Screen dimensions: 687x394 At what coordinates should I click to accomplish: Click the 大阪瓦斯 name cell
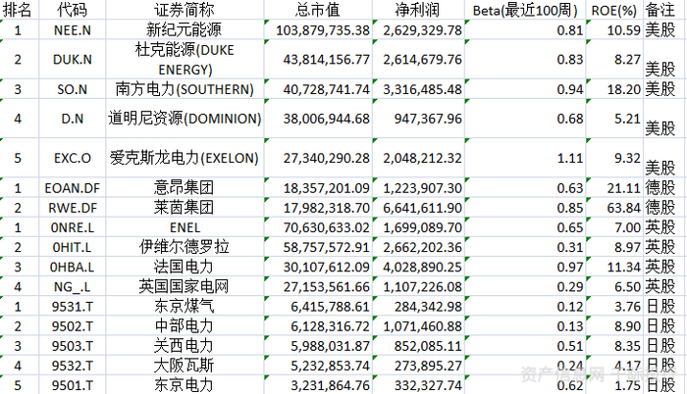(x=185, y=365)
